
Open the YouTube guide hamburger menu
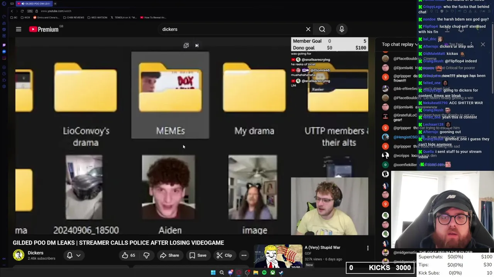(x=19, y=29)
